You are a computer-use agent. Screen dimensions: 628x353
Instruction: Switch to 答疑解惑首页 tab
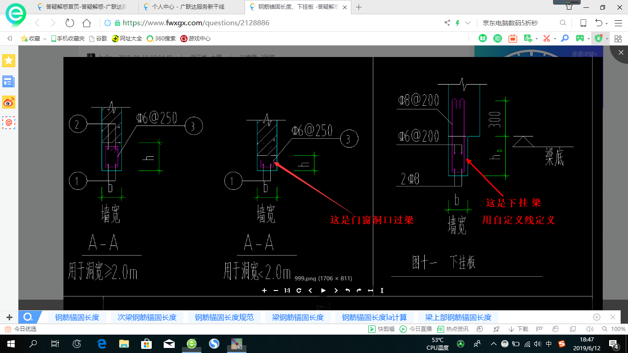(x=81, y=7)
